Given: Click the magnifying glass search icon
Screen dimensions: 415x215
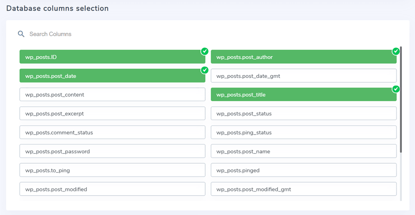Looking at the screenshot, I should (x=21, y=34).
